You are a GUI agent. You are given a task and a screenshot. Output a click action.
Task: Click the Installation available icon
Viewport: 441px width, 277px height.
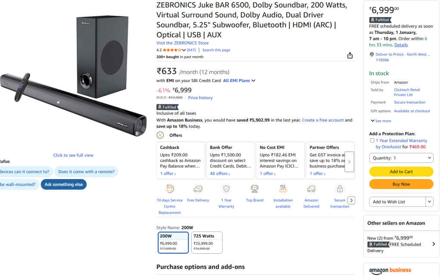(x=283, y=189)
